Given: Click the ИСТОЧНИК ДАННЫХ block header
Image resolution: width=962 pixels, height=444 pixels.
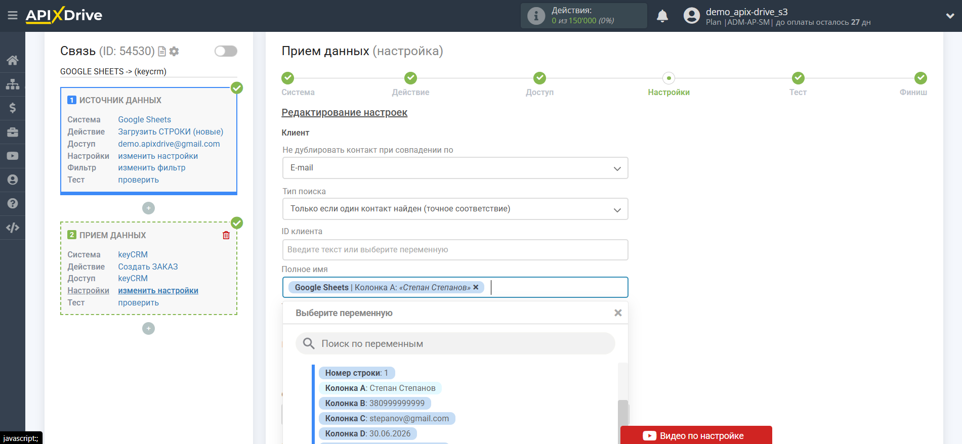Looking at the screenshot, I should coord(120,100).
